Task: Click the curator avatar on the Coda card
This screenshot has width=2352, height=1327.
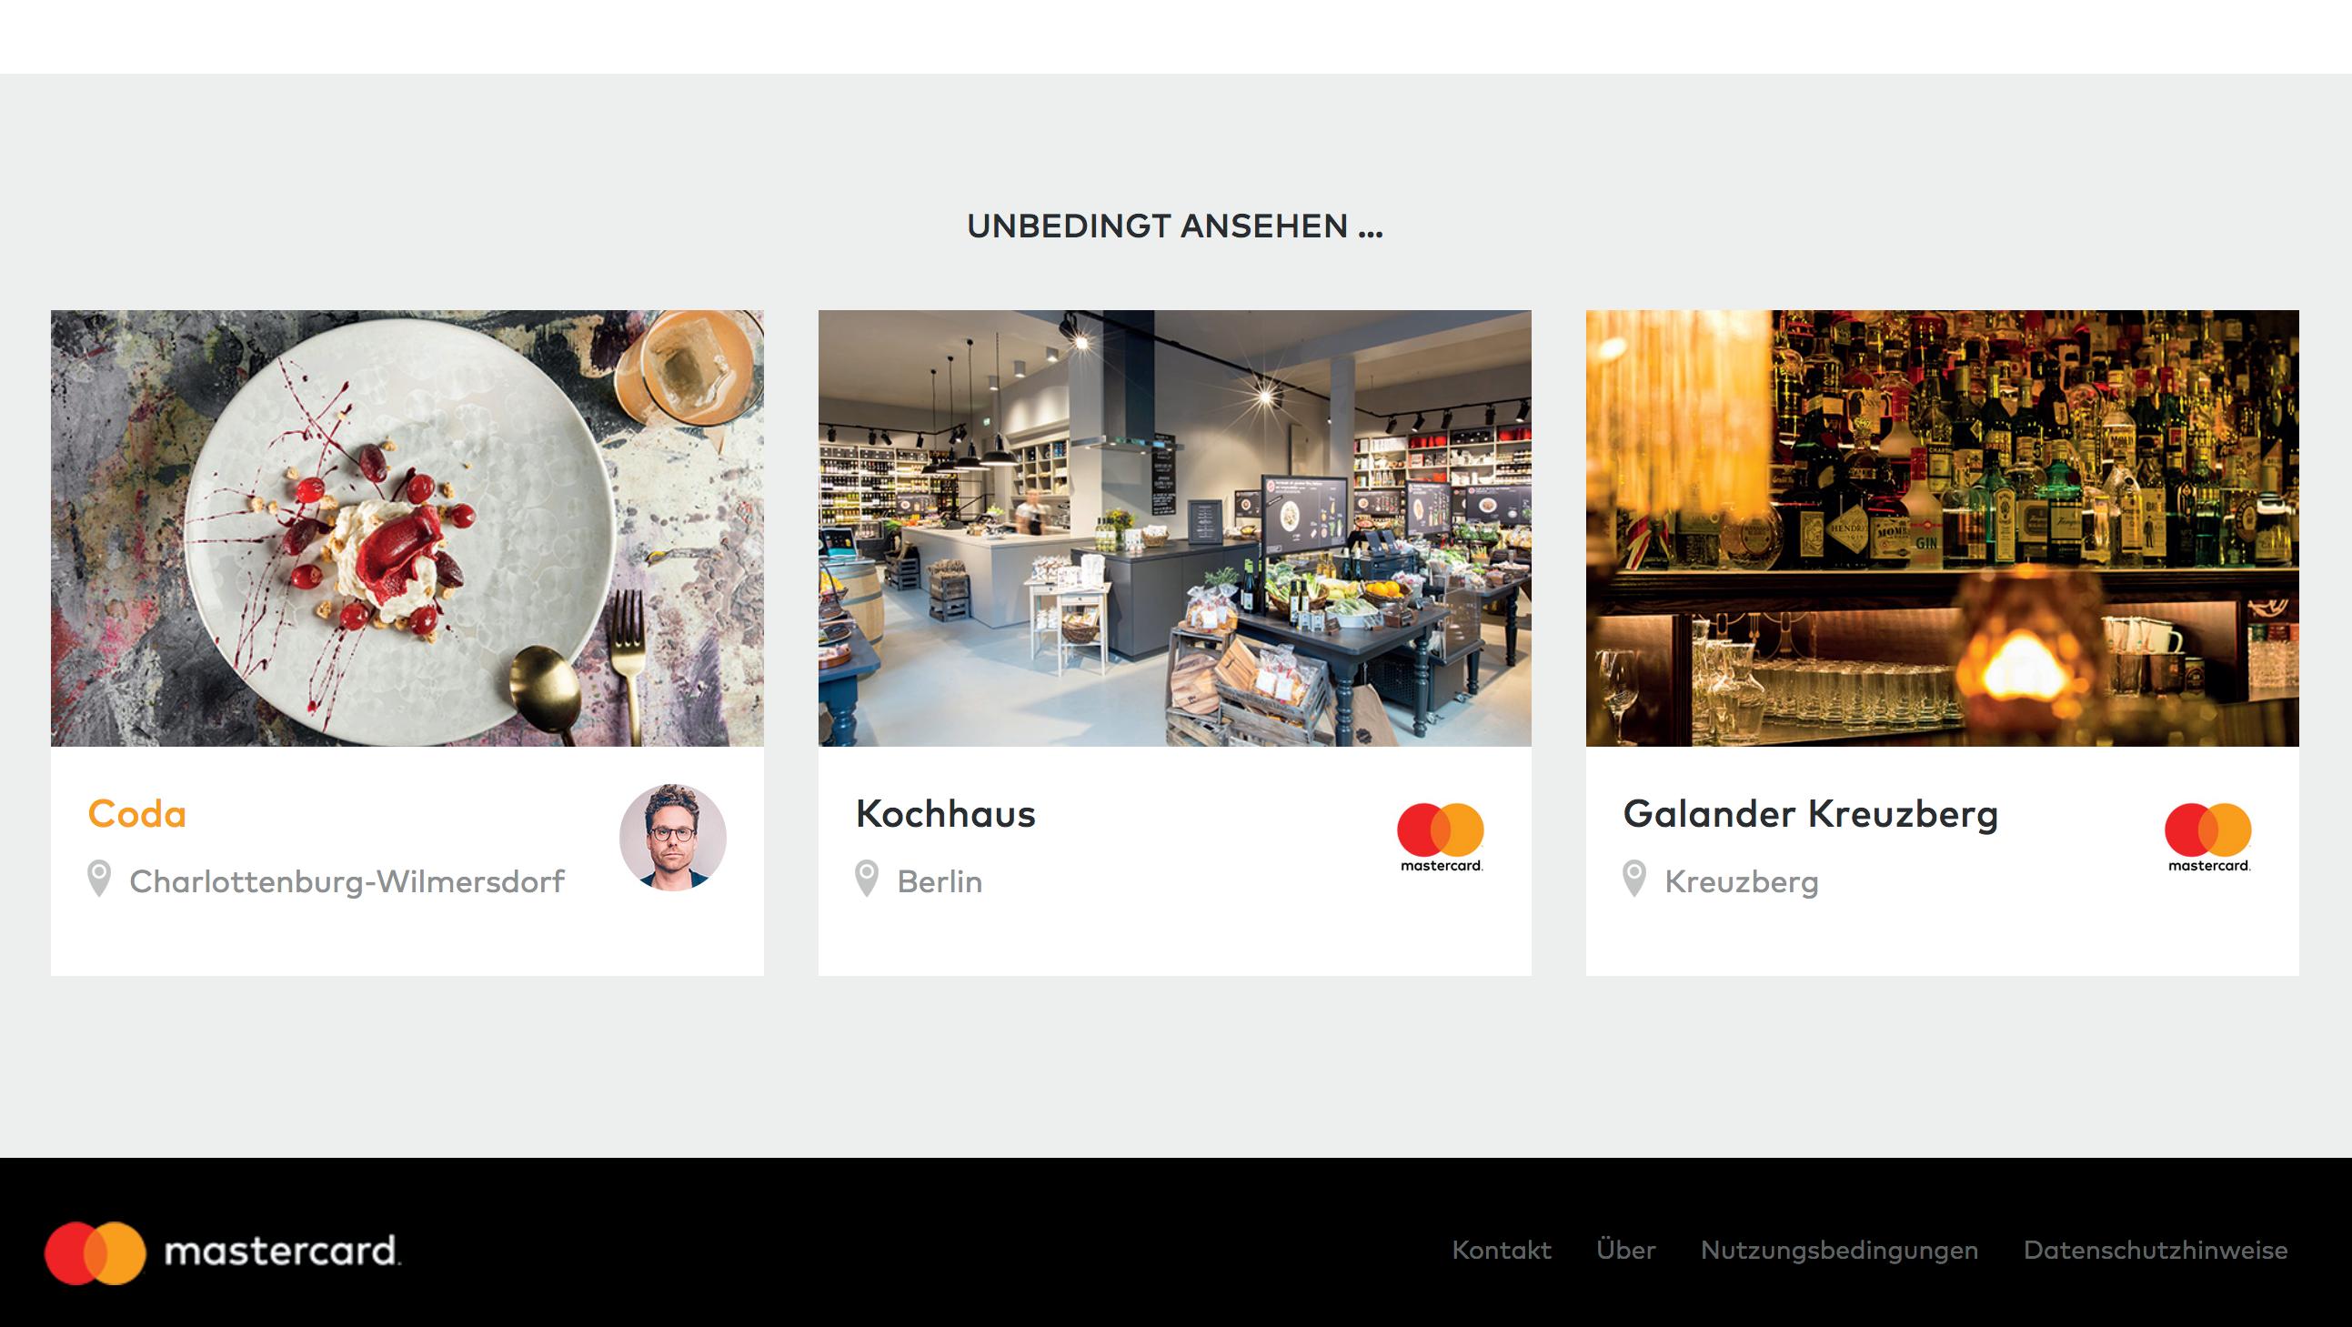Action: pos(673,837)
